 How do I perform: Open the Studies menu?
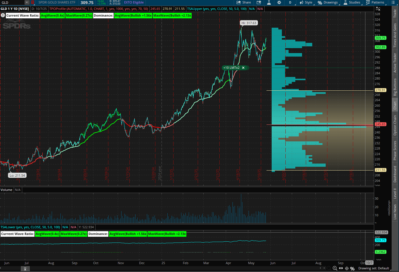tap(352, 2)
